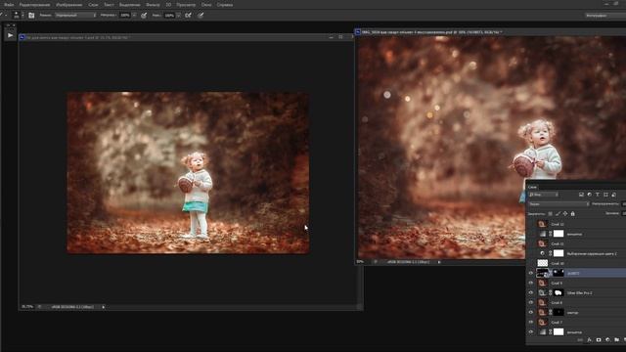Hide the Слой 7 layer
The height and width of the screenshot is (352, 626).
click(530, 322)
